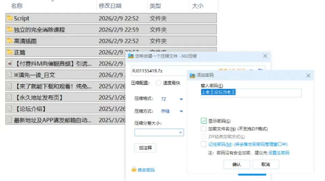Click the date 2026/2/9 22:59

118,30
